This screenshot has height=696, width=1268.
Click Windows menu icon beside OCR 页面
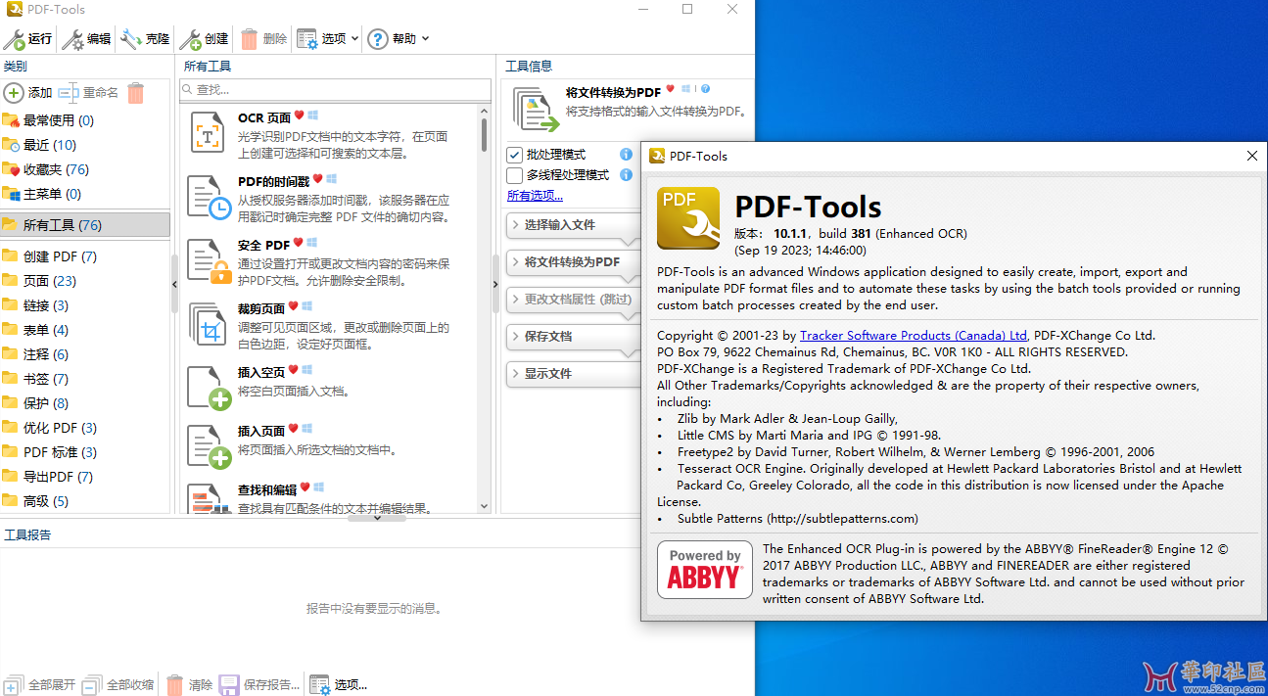(313, 116)
